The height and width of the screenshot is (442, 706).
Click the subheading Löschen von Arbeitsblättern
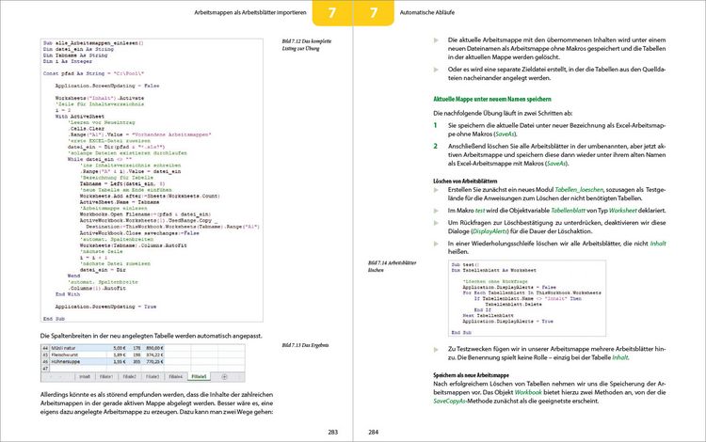point(465,181)
